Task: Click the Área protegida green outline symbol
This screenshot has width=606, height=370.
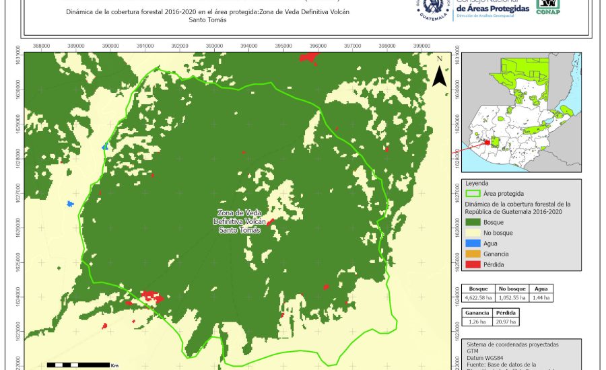Action: [x=473, y=193]
